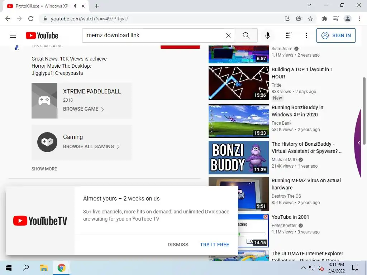Viewport: 367px width, 275px height.
Task: Click the taskbar volume icon
Action: point(321,268)
